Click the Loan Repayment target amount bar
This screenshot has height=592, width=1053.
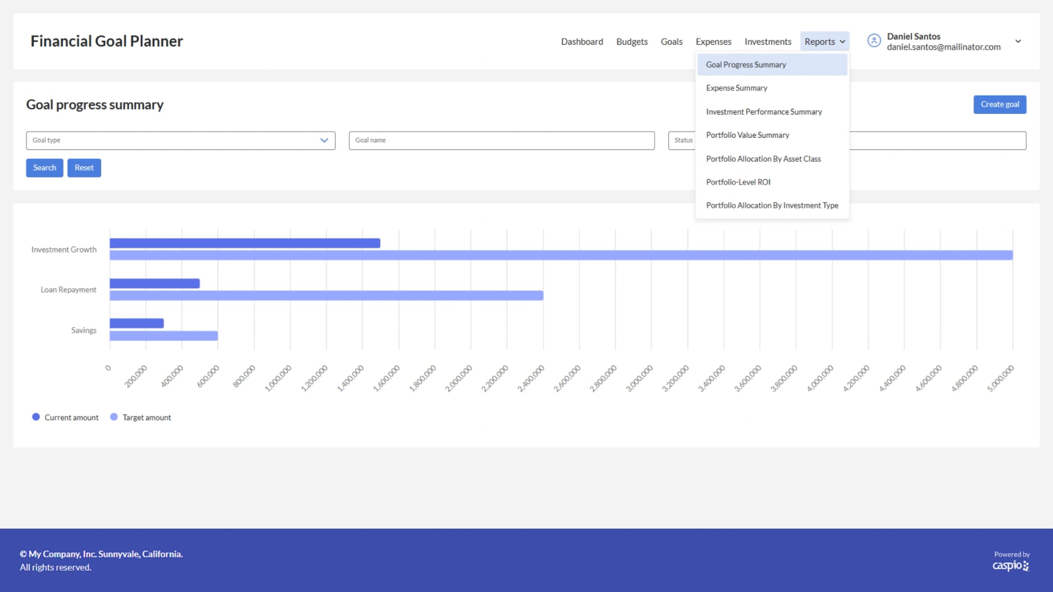(326, 296)
